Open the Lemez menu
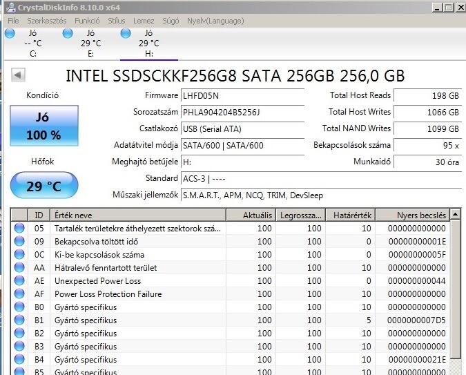This screenshot has width=466, height=375. click(144, 21)
